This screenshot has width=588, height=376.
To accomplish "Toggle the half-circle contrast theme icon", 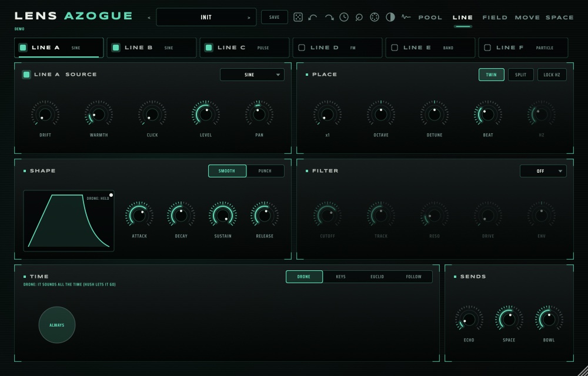I will 390,17.
